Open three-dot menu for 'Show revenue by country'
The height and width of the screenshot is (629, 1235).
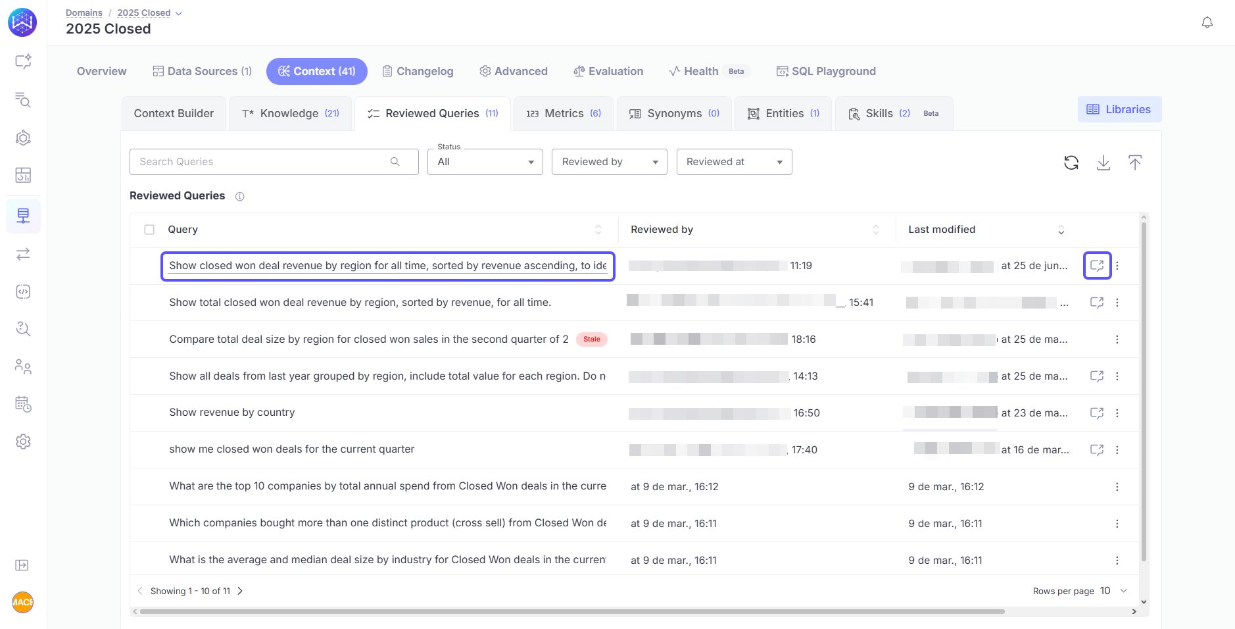tap(1117, 413)
